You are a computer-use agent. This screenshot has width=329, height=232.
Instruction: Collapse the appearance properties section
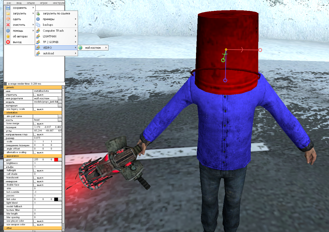pyautogui.click(x=5, y=156)
